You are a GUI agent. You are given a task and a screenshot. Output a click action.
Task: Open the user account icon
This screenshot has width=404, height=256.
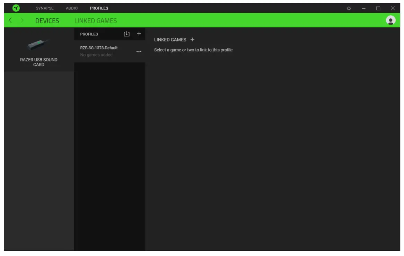click(x=390, y=20)
